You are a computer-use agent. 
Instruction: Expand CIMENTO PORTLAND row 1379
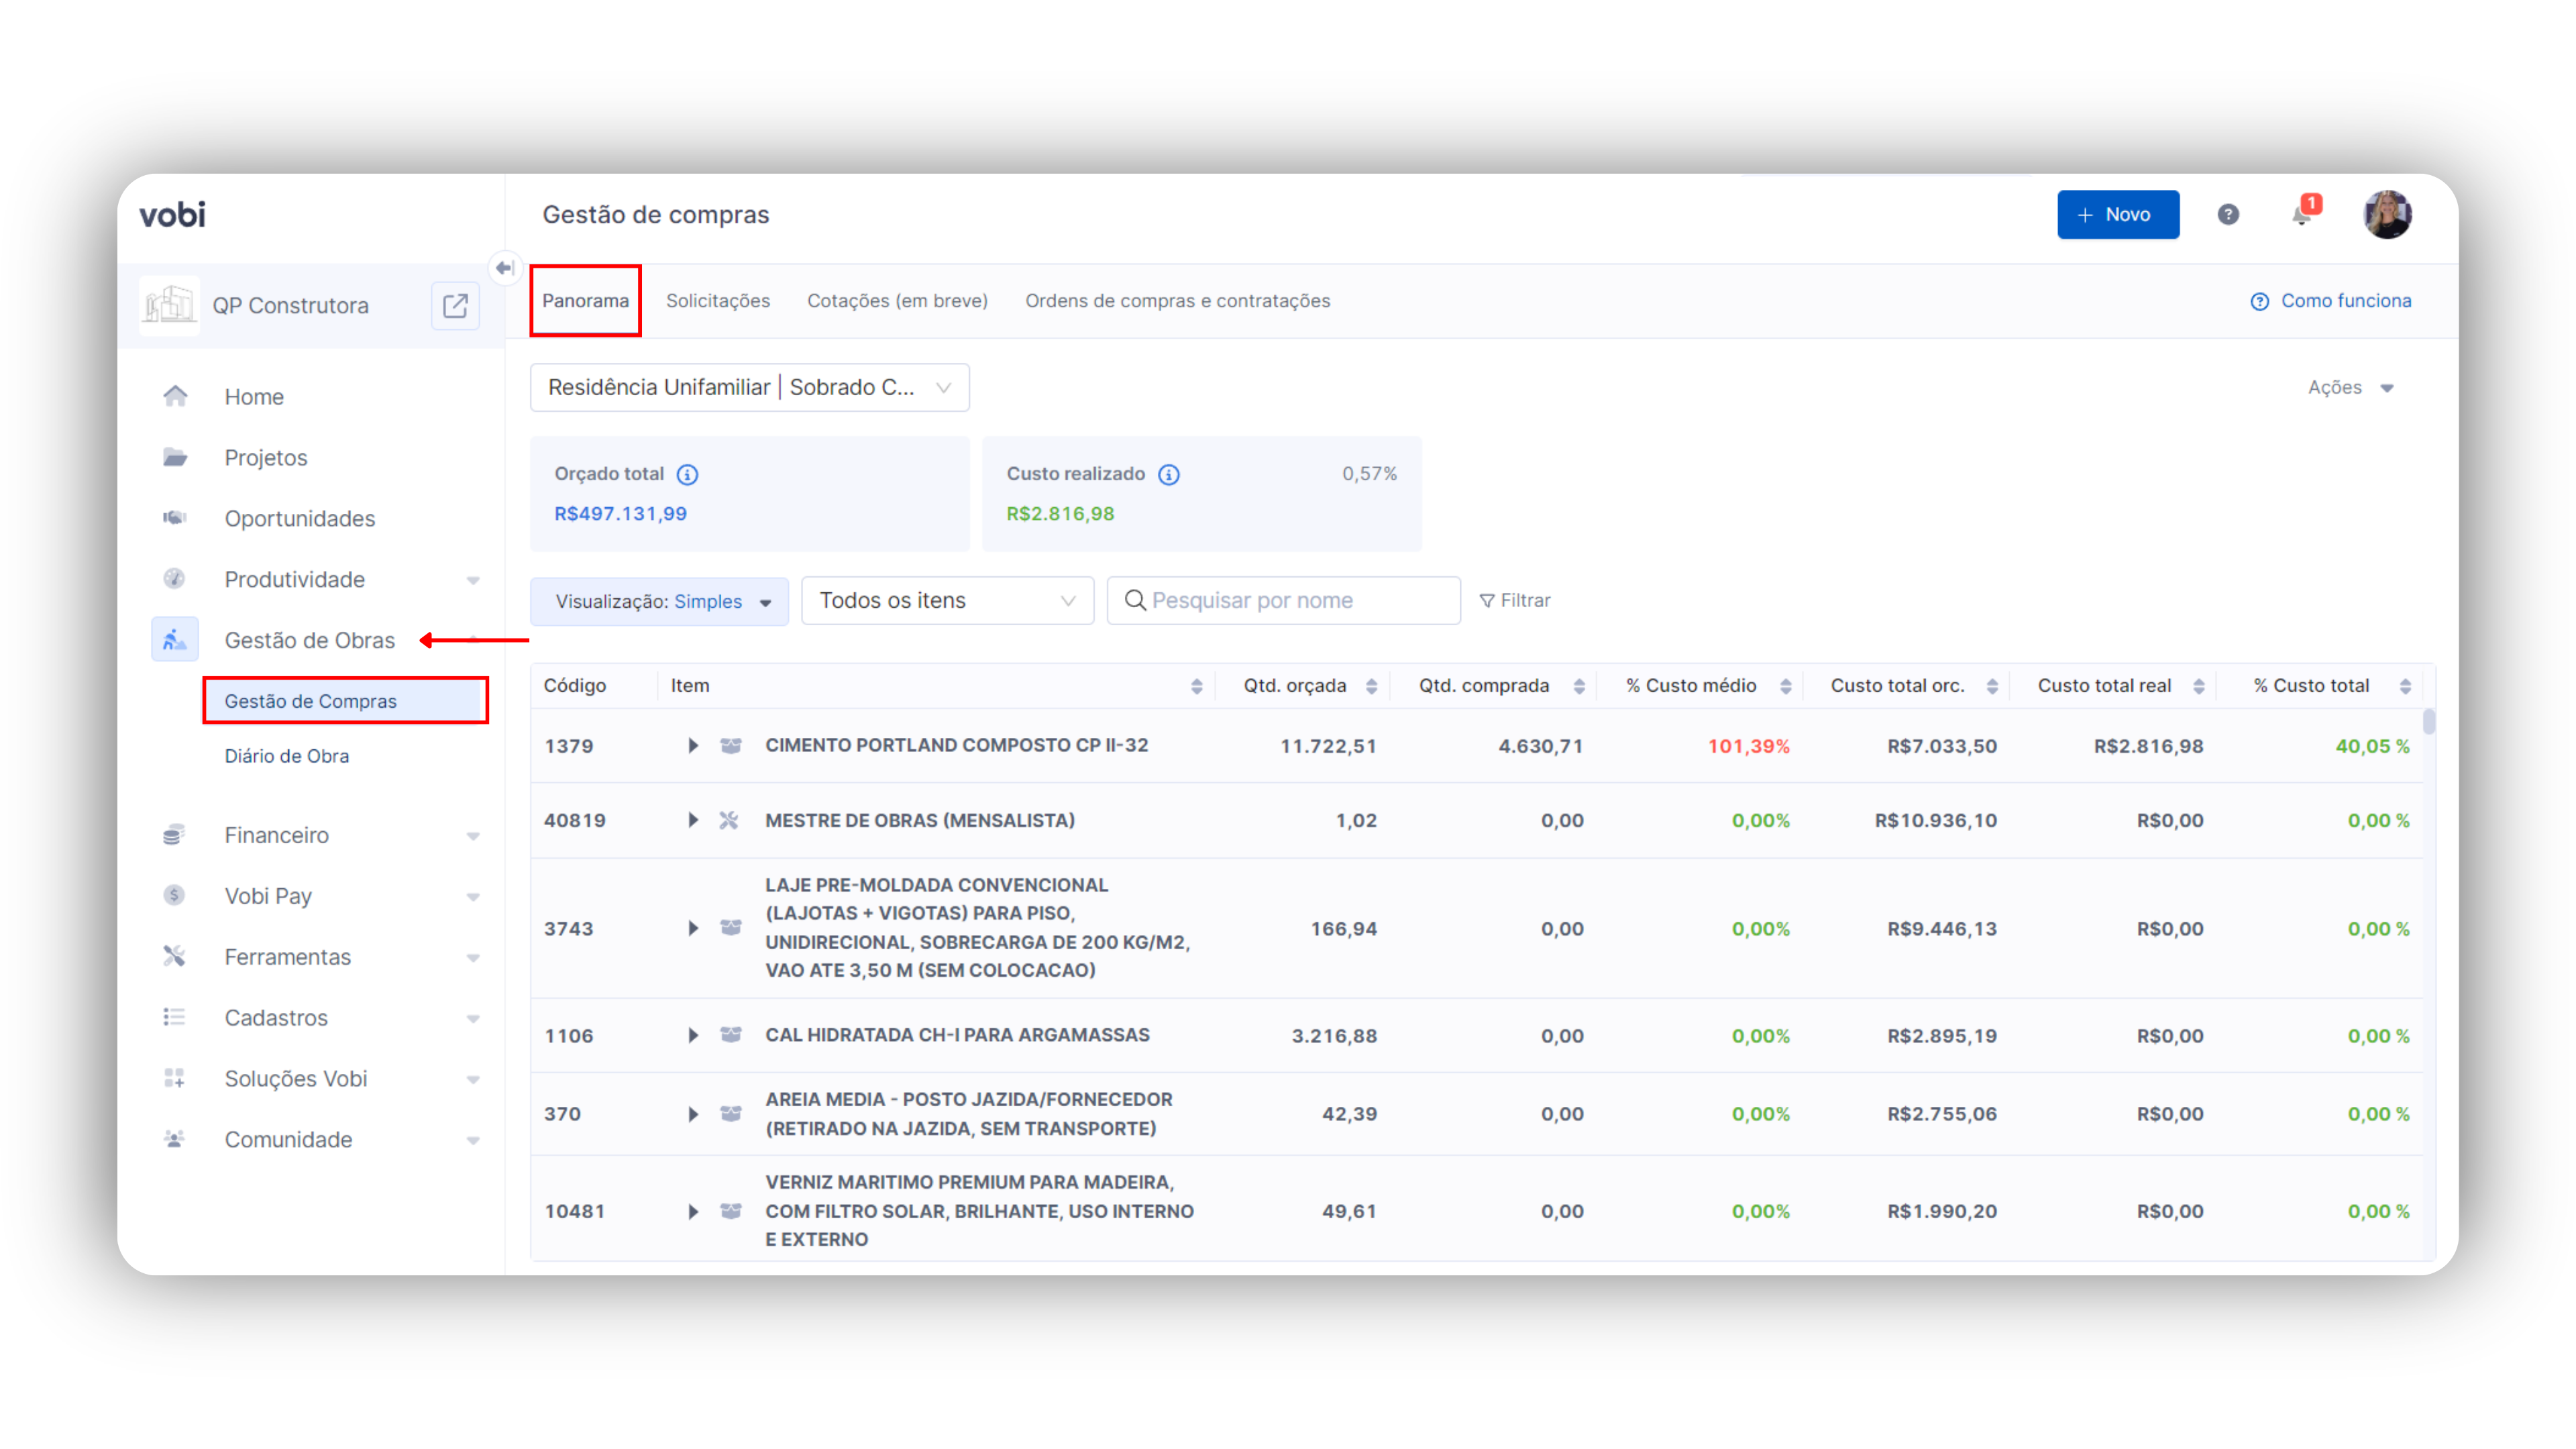point(692,746)
